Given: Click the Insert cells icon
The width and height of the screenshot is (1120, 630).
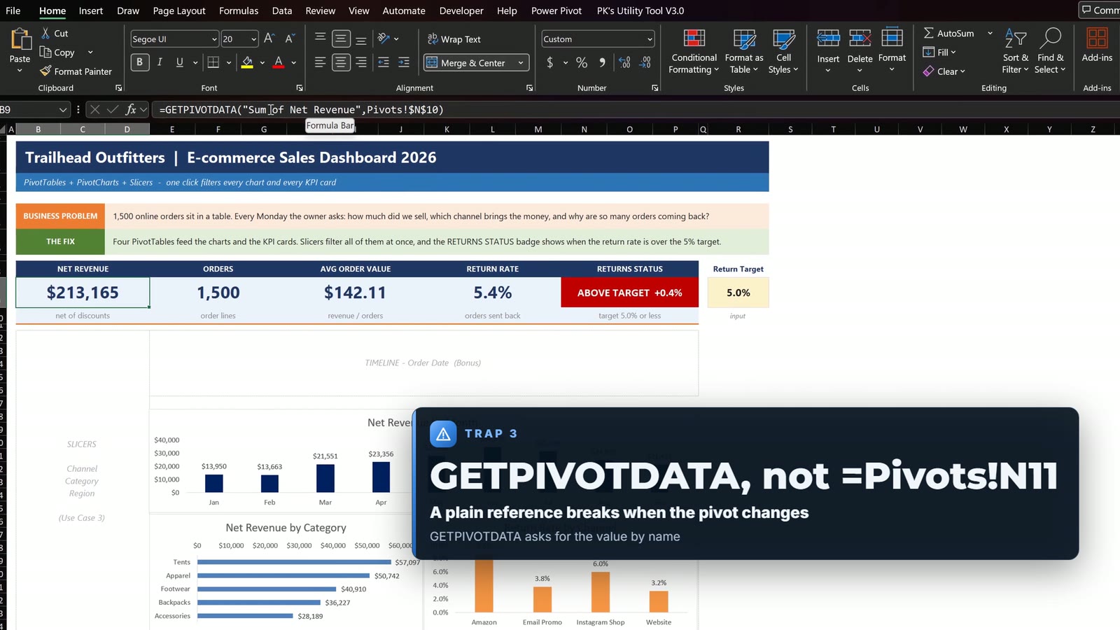Looking at the screenshot, I should [x=828, y=38].
